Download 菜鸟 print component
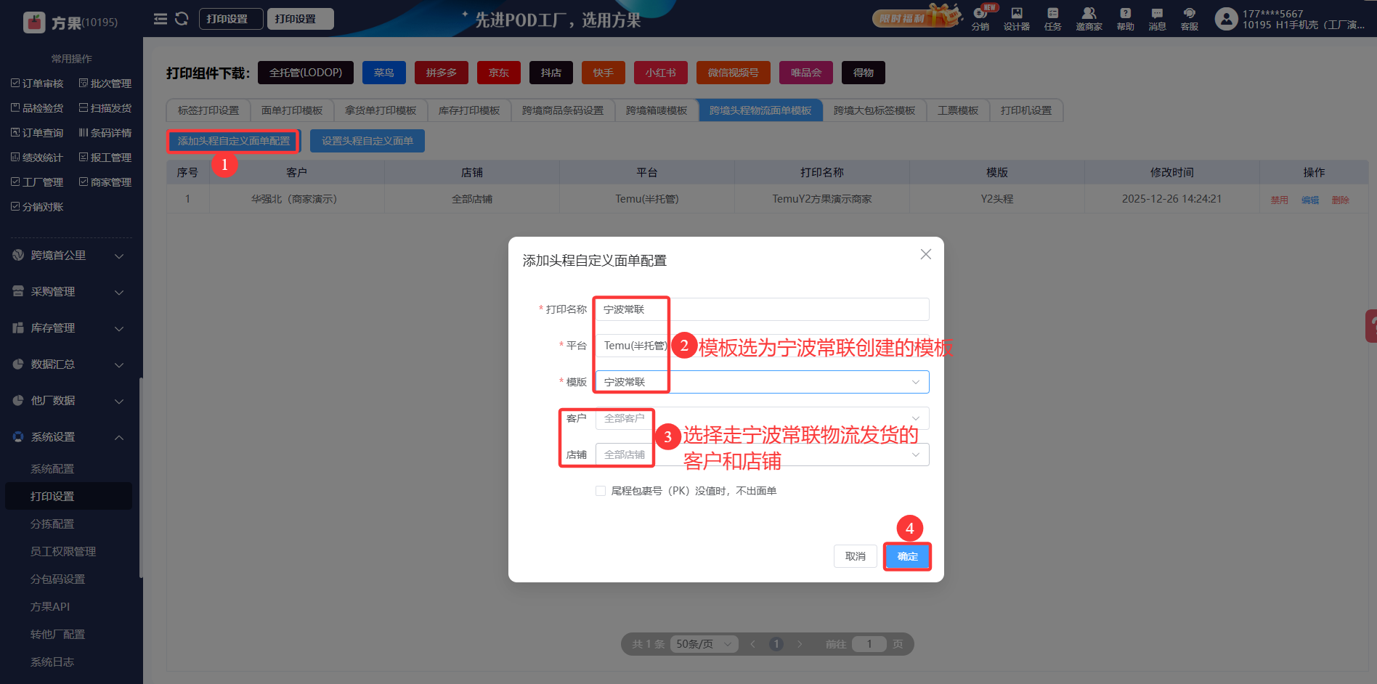 [x=384, y=73]
